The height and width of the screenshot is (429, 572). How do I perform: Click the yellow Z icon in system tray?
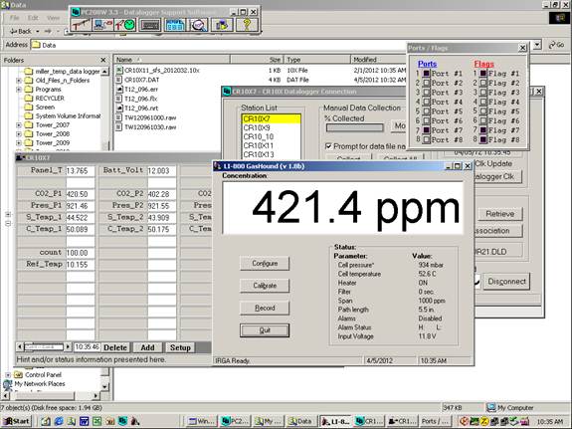(x=484, y=421)
